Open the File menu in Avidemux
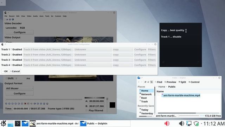225x127 pixels. click(x=6, y=16)
